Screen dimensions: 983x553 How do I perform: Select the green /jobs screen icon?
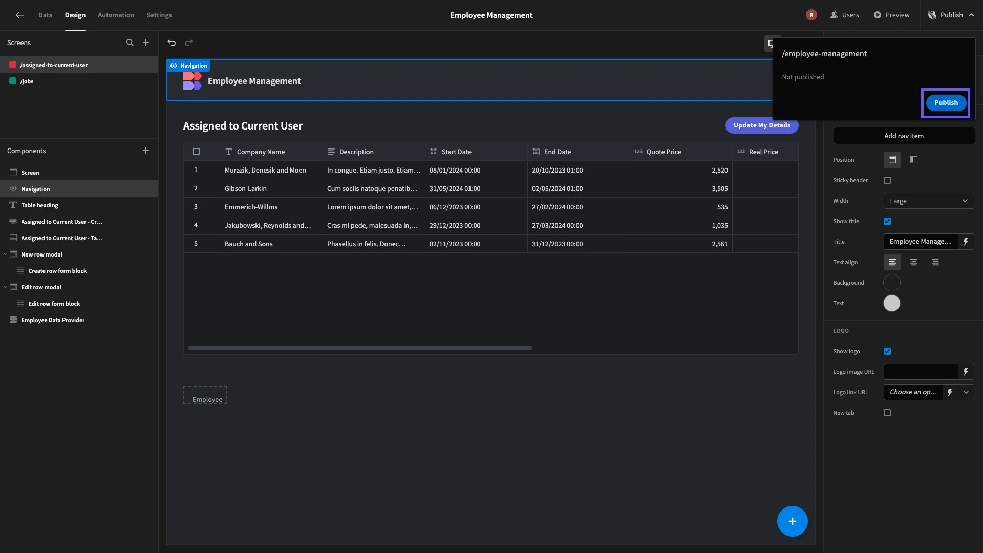point(13,81)
